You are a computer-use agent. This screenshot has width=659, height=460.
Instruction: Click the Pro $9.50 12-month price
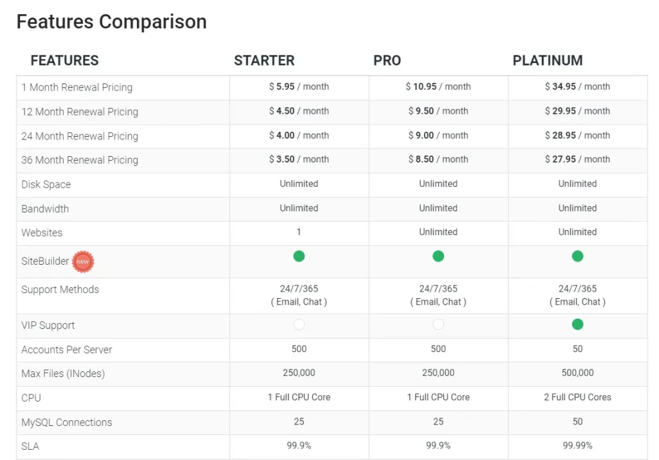click(438, 111)
